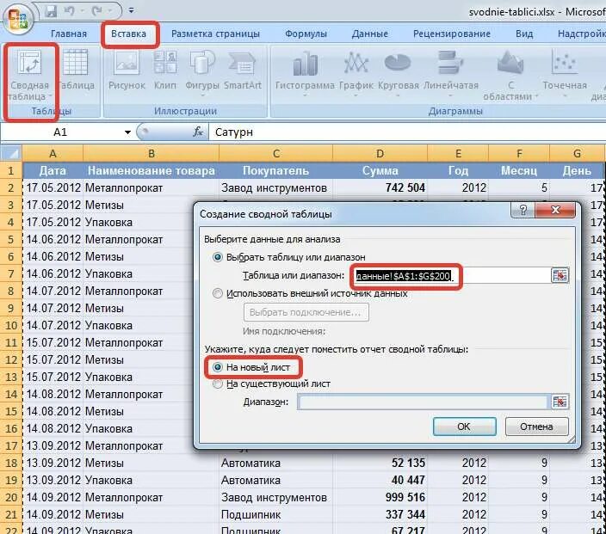This screenshot has height=534, width=606.
Task: Switch to the Данные tab
Action: tap(369, 34)
